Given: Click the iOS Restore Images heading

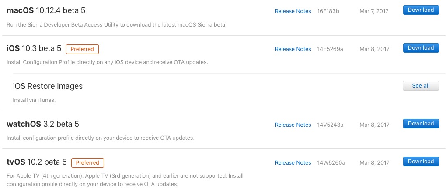Looking at the screenshot, I should [x=48, y=86].
